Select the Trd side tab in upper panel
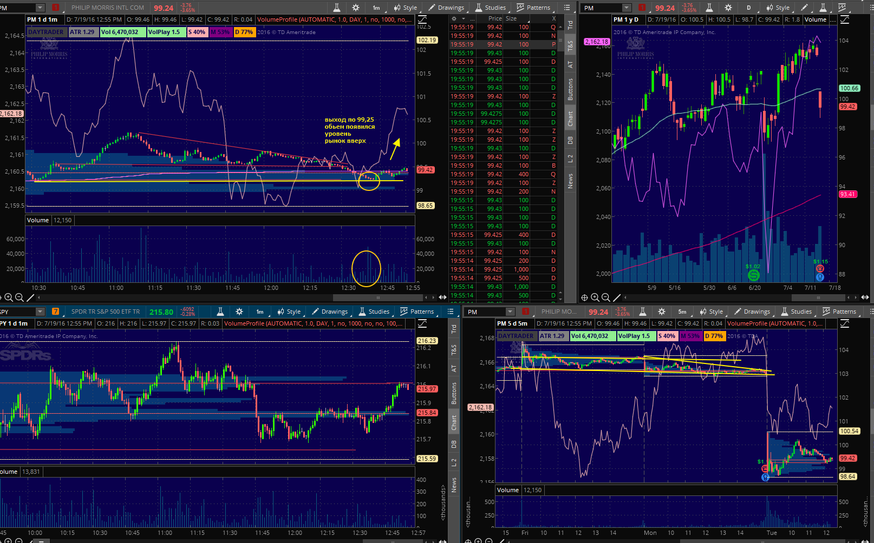 point(570,25)
